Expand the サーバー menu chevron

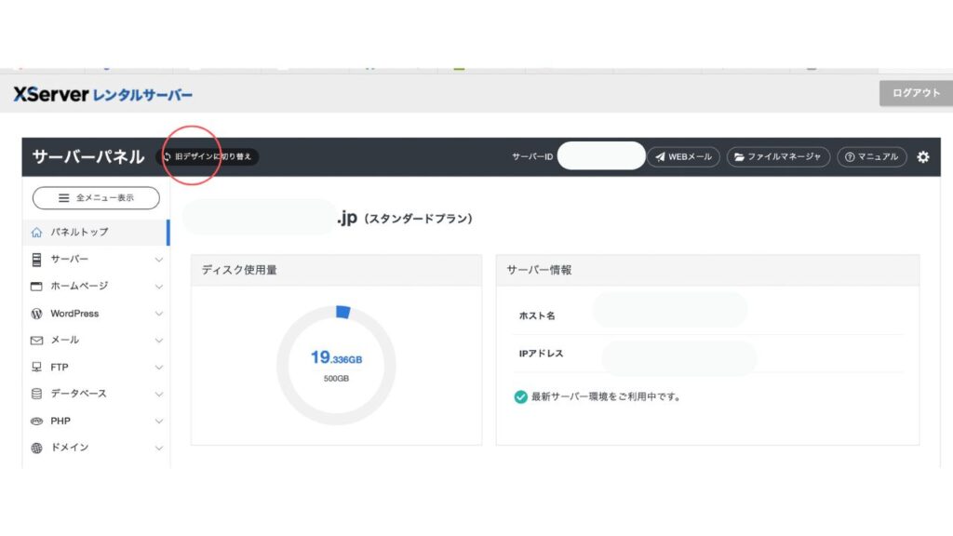click(x=158, y=260)
